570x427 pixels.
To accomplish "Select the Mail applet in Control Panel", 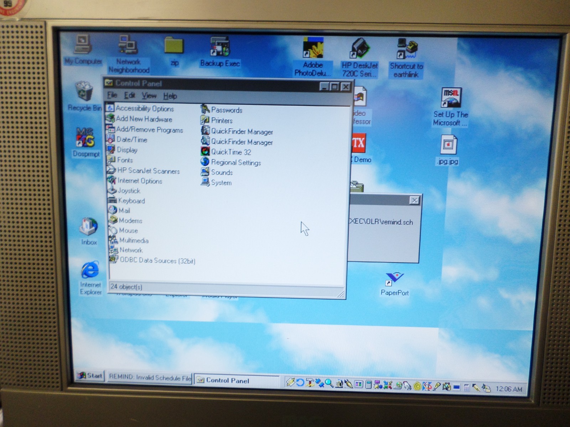I will 120,210.
